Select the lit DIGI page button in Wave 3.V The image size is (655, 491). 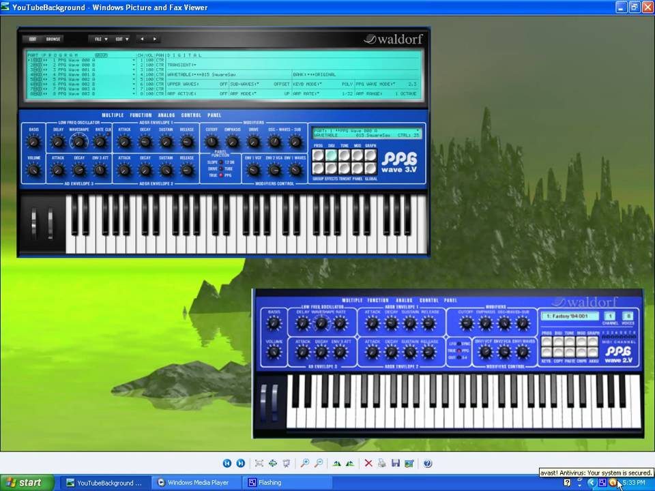click(x=332, y=155)
